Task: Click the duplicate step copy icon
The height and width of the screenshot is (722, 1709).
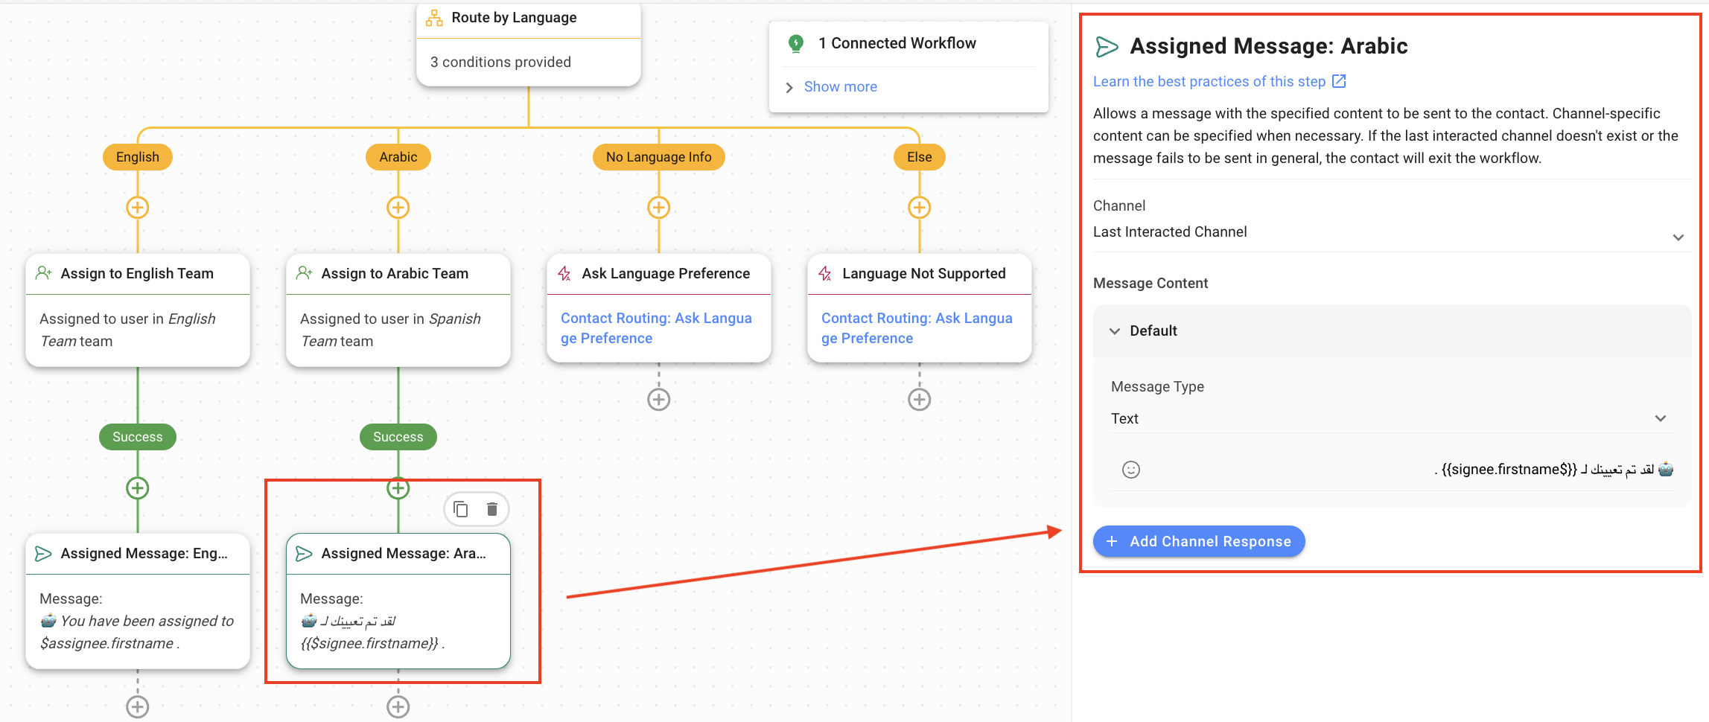Action: pos(461,509)
